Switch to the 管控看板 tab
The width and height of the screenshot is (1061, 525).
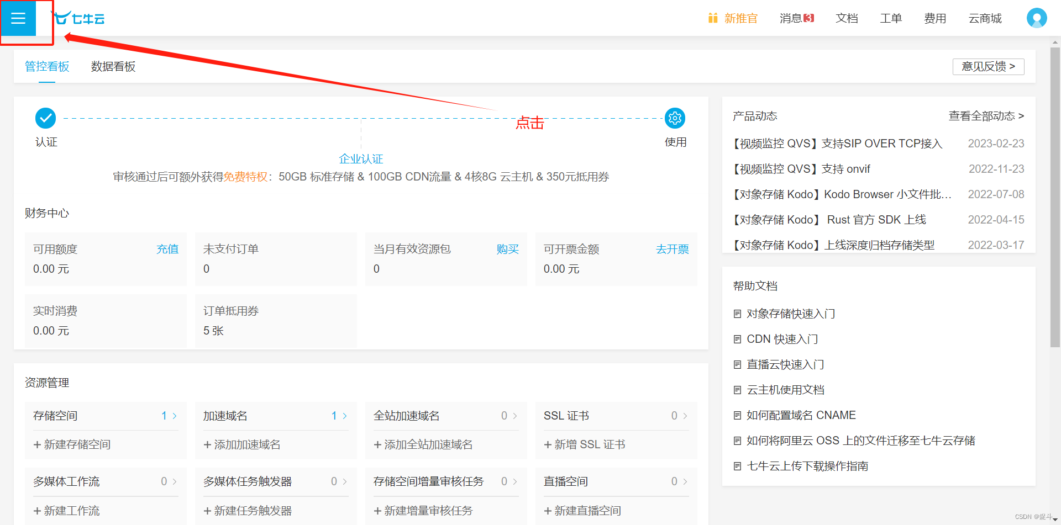tap(47, 66)
